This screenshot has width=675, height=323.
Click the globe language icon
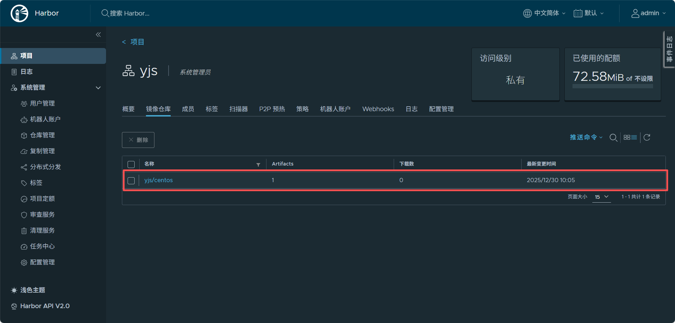(527, 13)
